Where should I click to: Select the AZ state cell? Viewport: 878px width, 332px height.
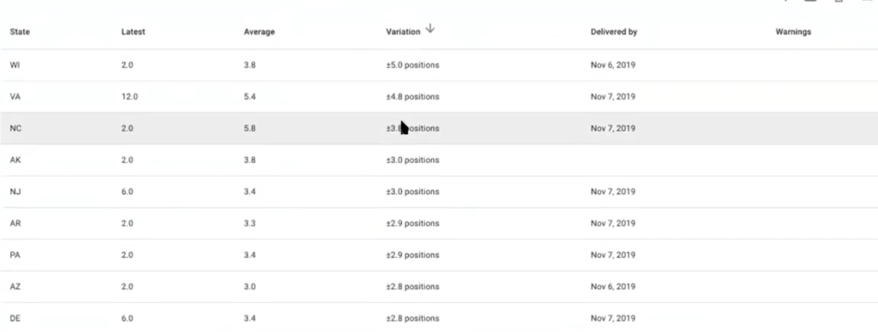15,287
